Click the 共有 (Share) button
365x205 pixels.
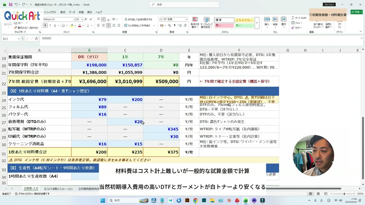[x=356, y=12]
